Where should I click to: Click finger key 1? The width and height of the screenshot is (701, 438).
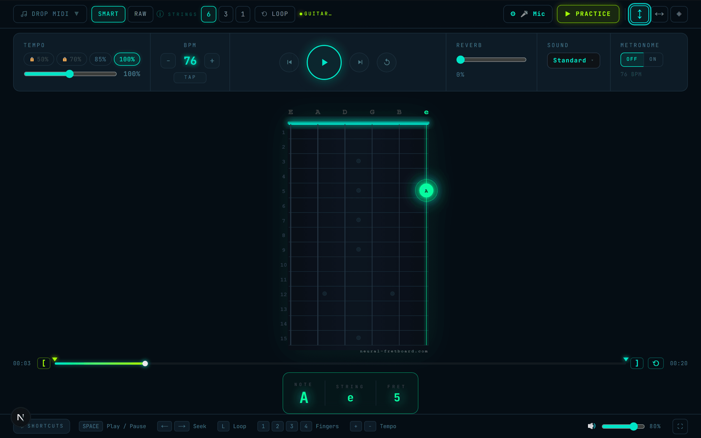coord(263,427)
